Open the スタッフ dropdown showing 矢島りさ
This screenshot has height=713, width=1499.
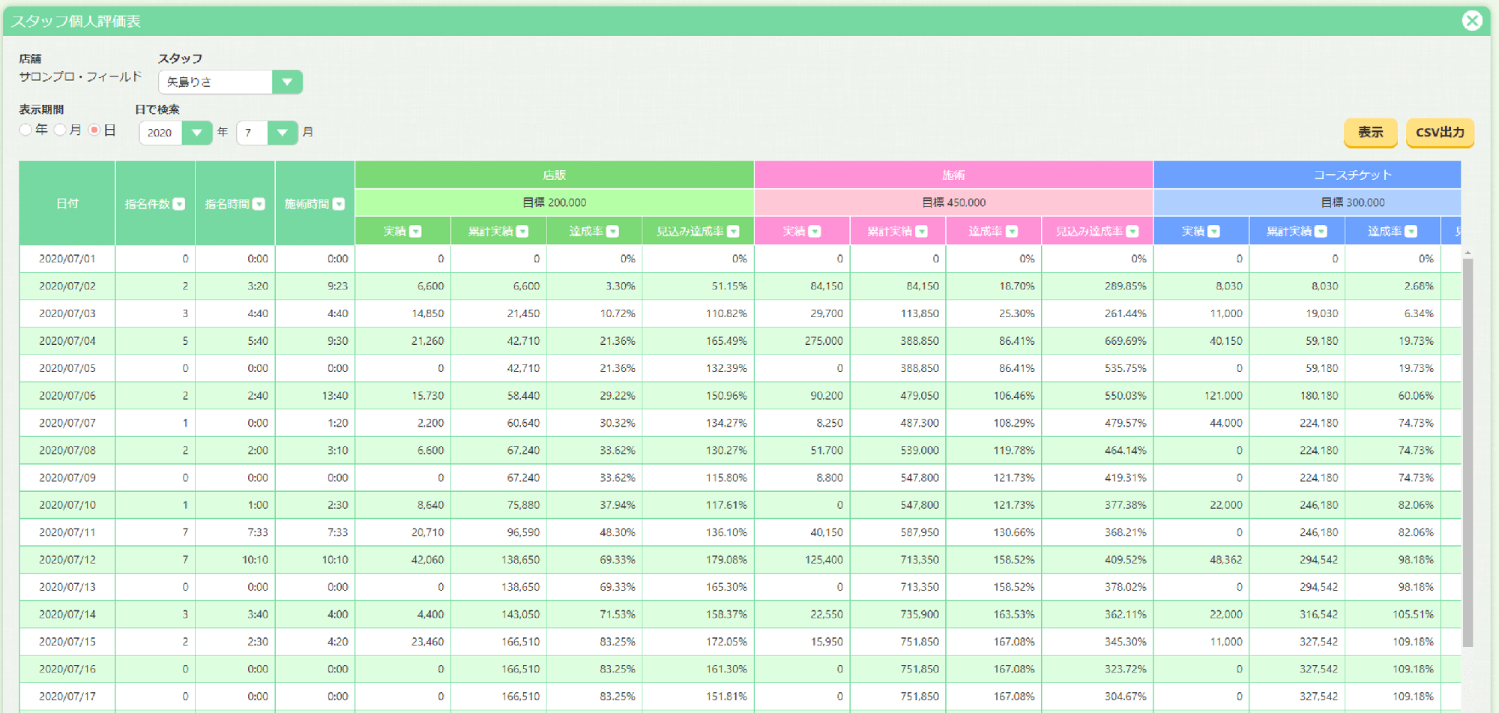[231, 82]
